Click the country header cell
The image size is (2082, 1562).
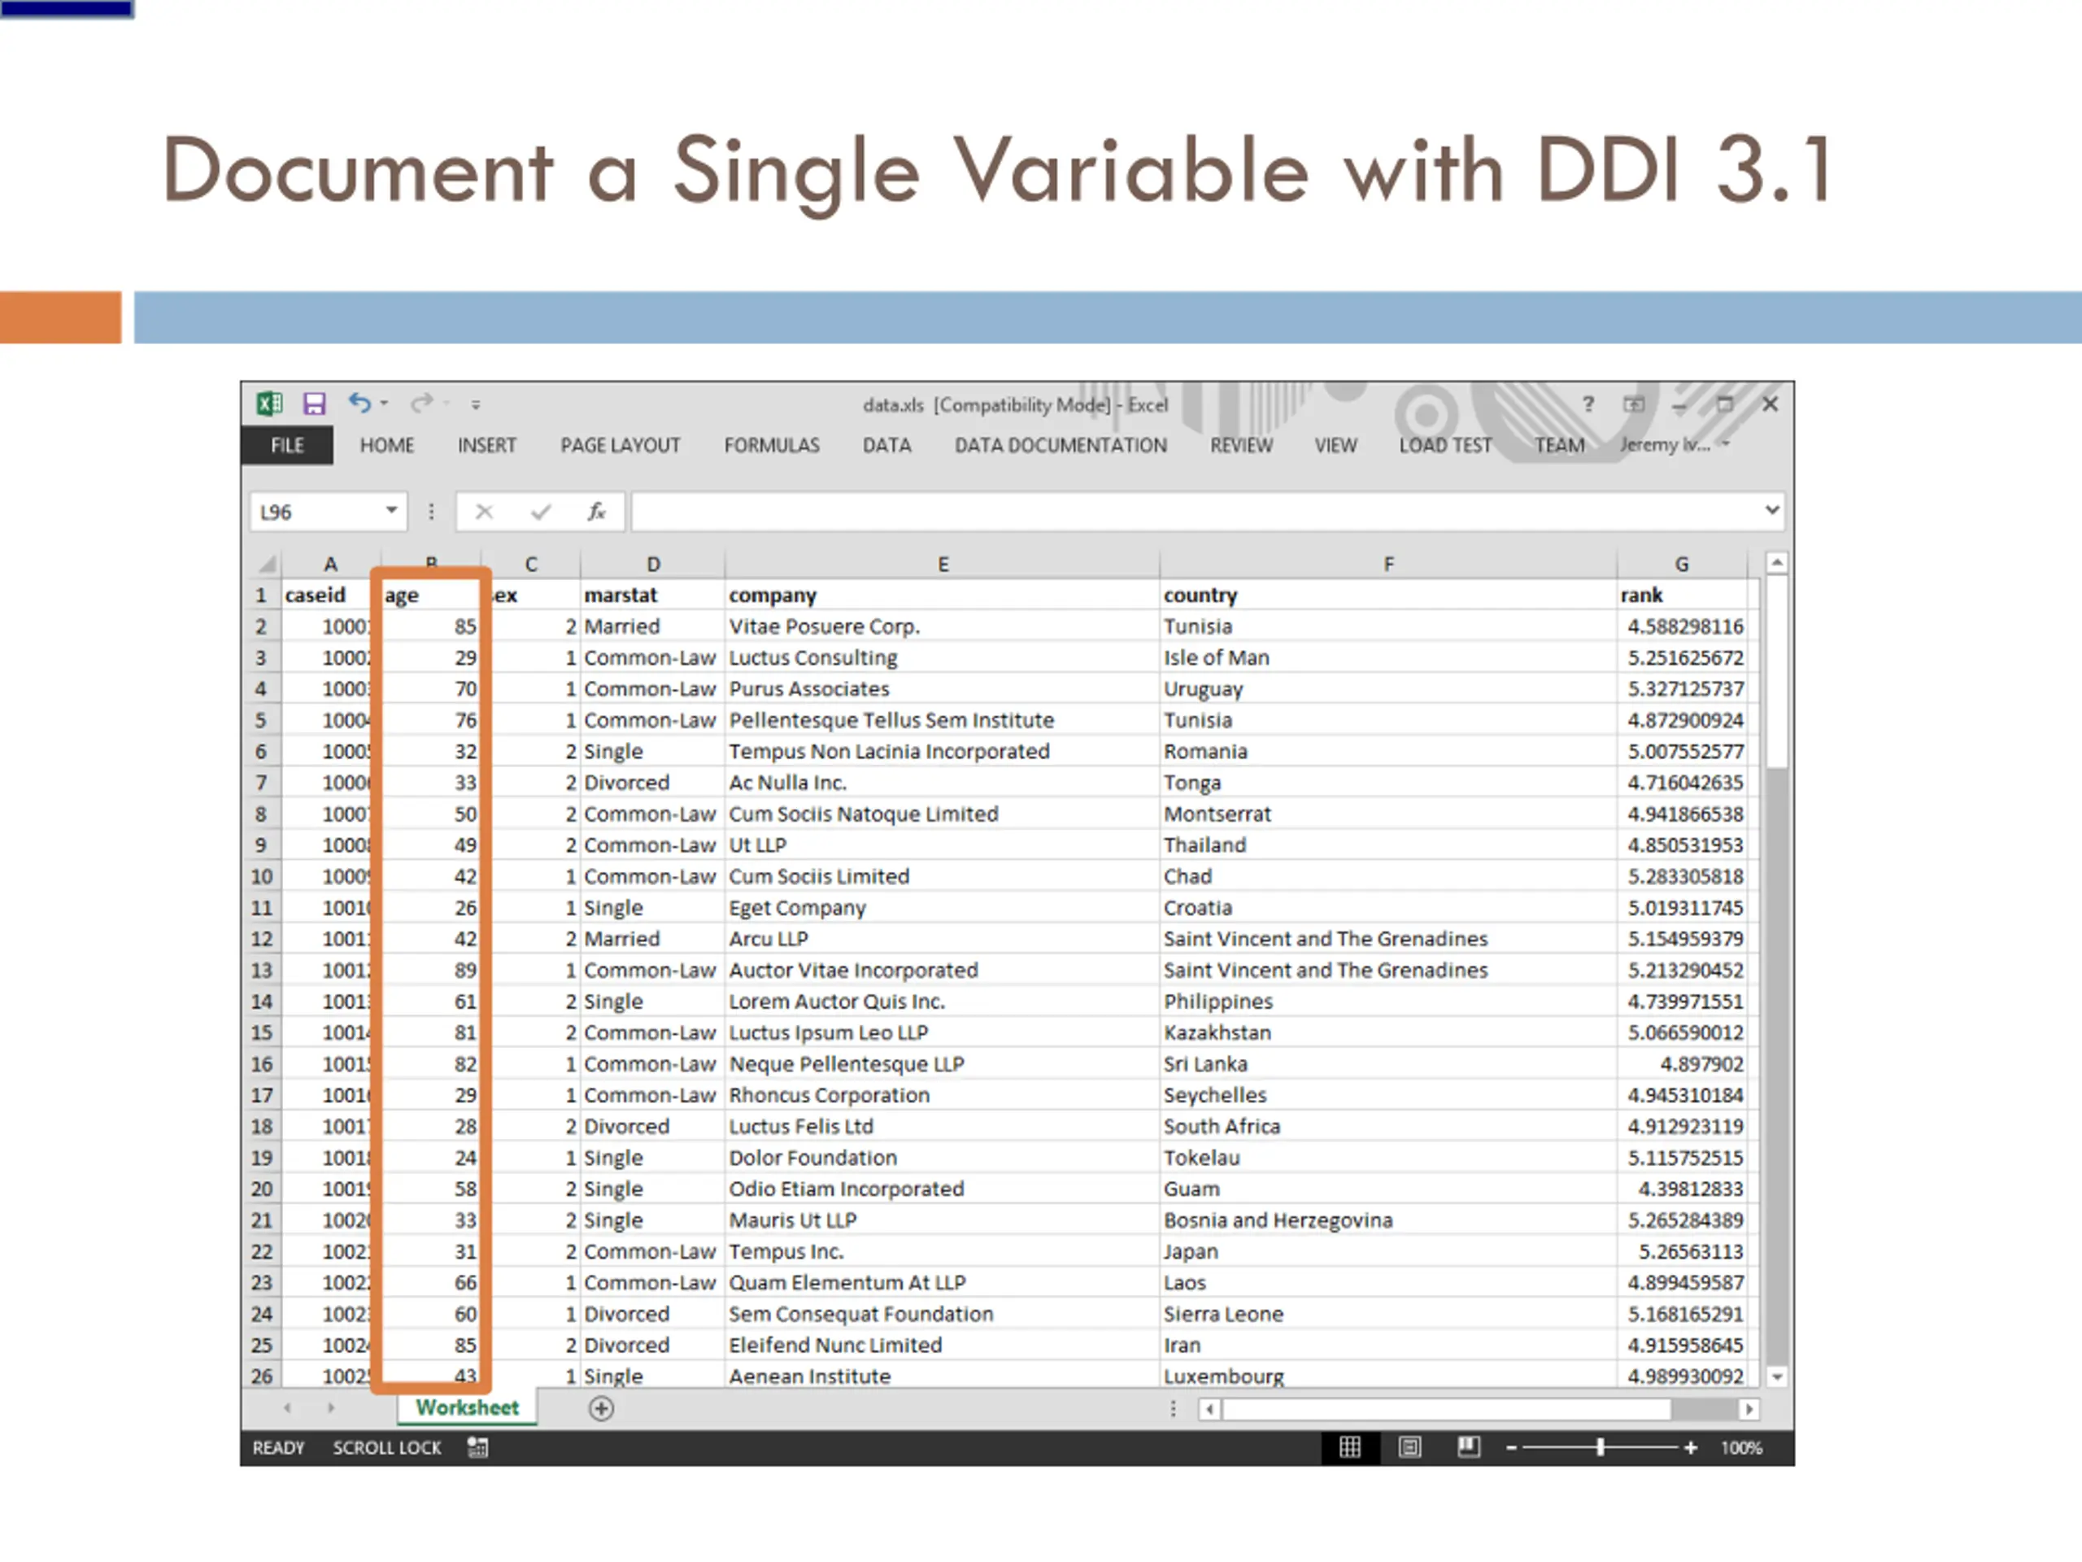[1388, 595]
